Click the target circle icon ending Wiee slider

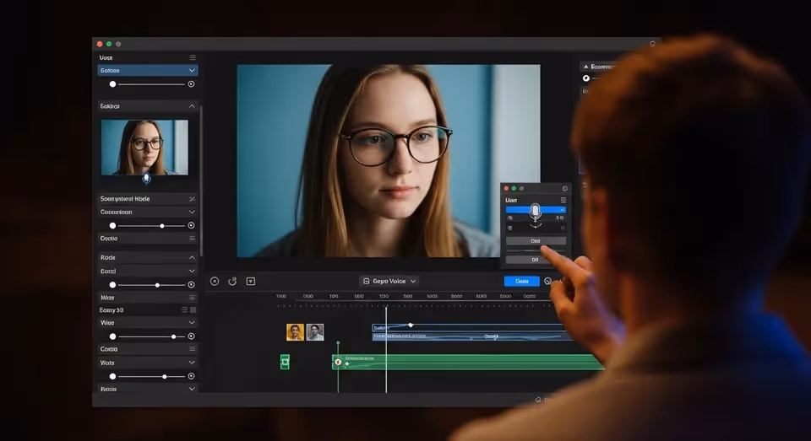pos(191,336)
